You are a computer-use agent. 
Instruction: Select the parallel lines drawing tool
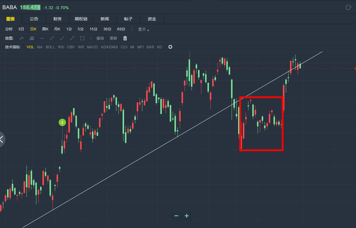[x=32, y=38]
